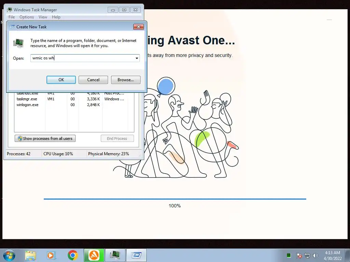Viewport: 350px width, 262px height.
Task: Click the 2,848 K memory value
Action: (x=93, y=105)
